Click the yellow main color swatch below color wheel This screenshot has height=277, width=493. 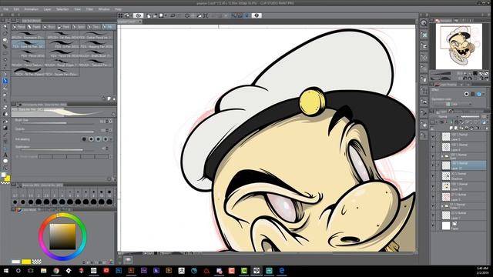(26, 262)
